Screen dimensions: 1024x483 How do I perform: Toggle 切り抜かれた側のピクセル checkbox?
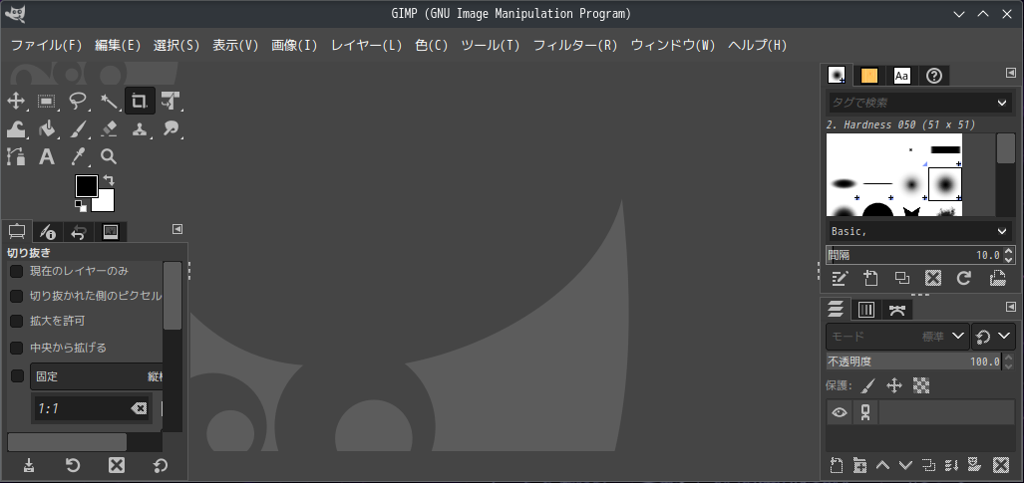[x=16, y=297]
